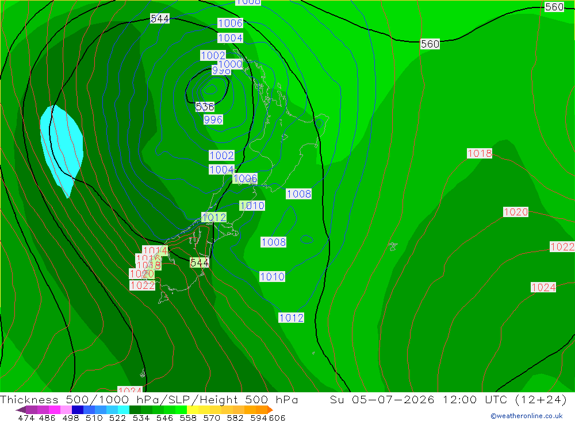Select the forecast date Su 05-07-2026 12:00 UTC
575x421 pixels.
click(x=419, y=399)
